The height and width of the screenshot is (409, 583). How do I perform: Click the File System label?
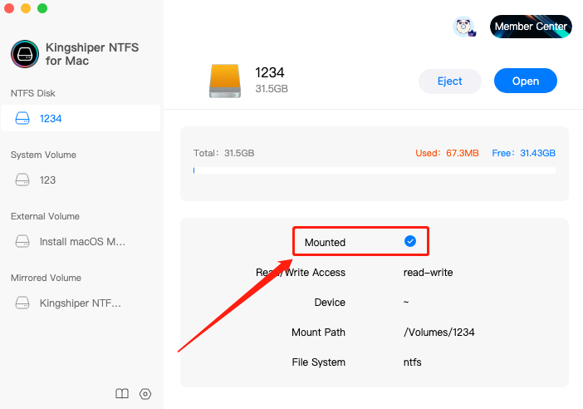pos(319,362)
